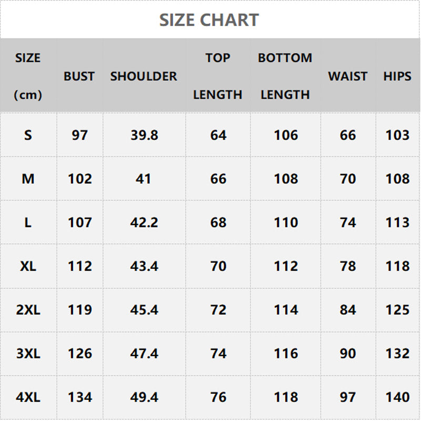Viewport: 421px width, 421px height.
Task: Select bust value 102 for size M
Action: coord(80,179)
